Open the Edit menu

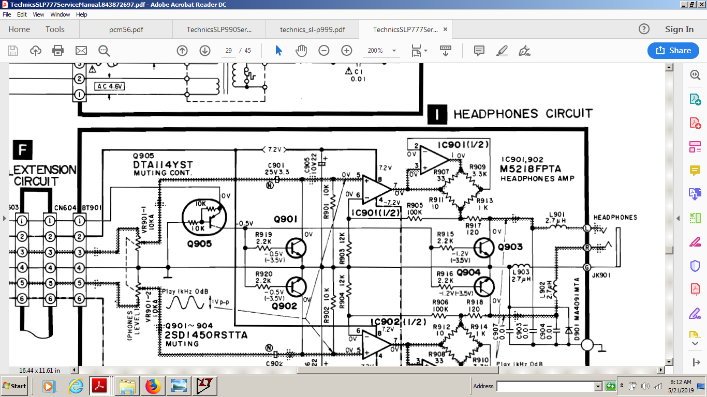[x=22, y=14]
